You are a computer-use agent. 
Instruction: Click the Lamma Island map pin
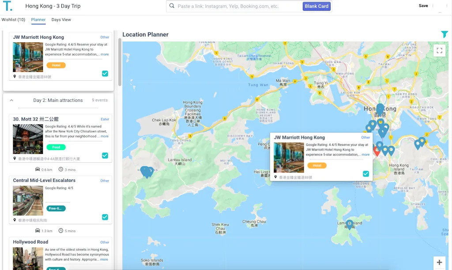[349, 224]
